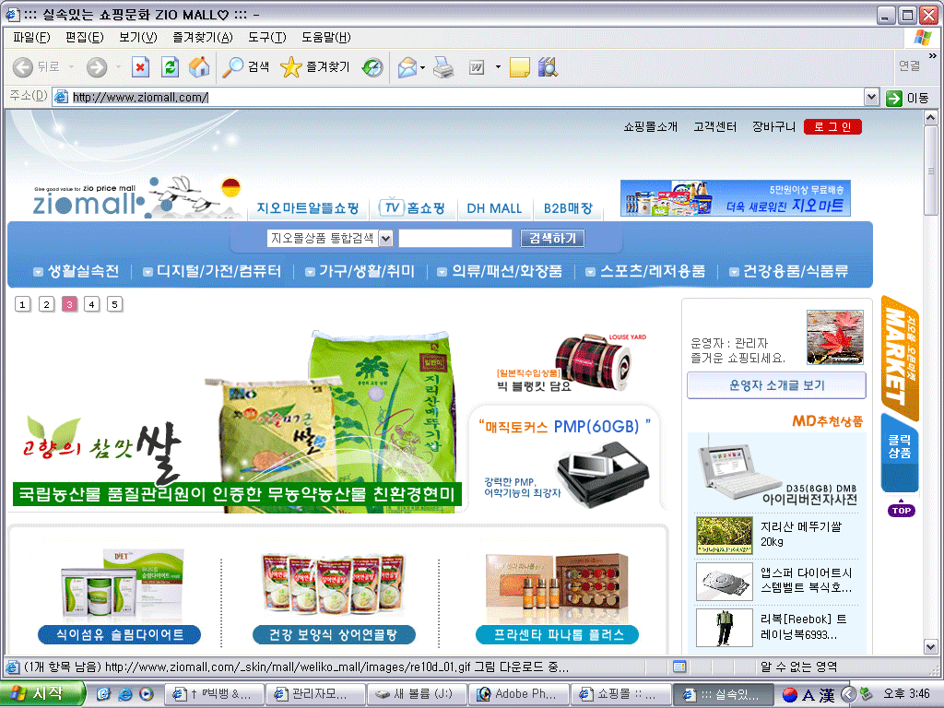Click the shop search text input
Screen dimensions: 944x708
(x=455, y=239)
